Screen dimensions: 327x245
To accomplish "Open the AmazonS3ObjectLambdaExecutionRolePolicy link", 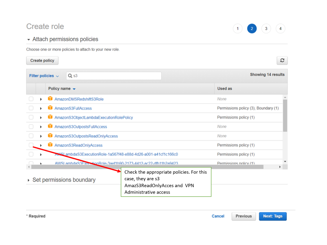I will [x=94, y=118].
